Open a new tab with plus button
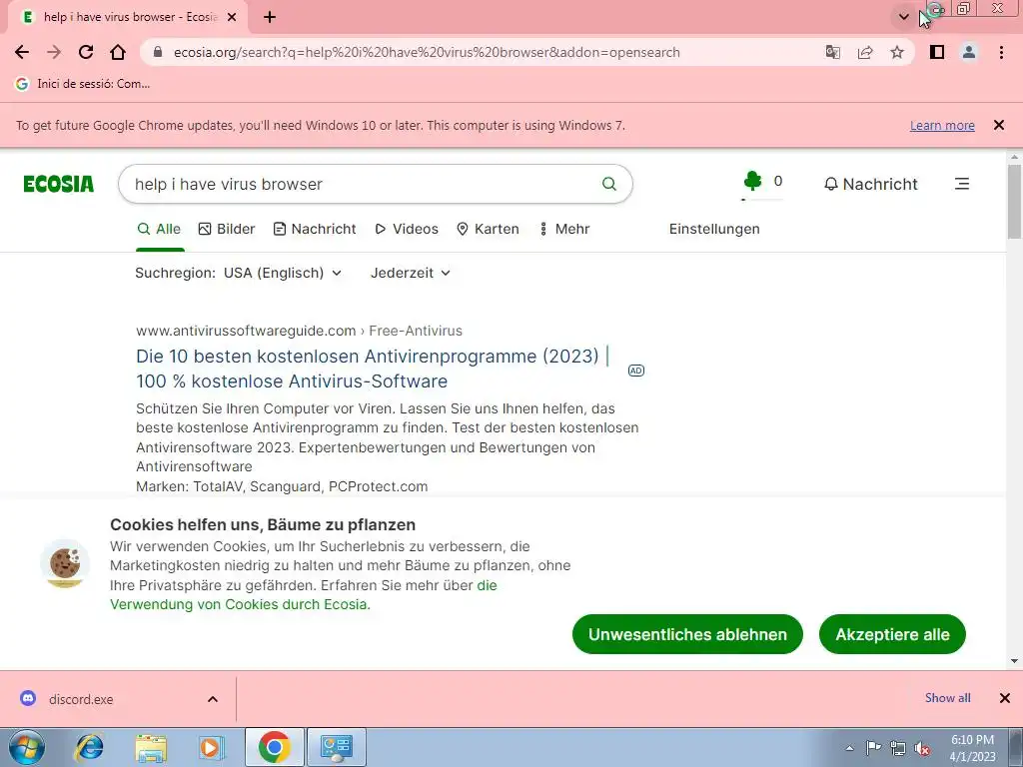Image resolution: width=1023 pixels, height=767 pixels. click(x=270, y=18)
